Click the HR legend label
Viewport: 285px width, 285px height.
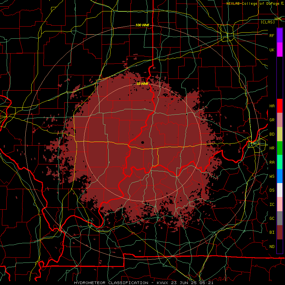click(x=272, y=148)
